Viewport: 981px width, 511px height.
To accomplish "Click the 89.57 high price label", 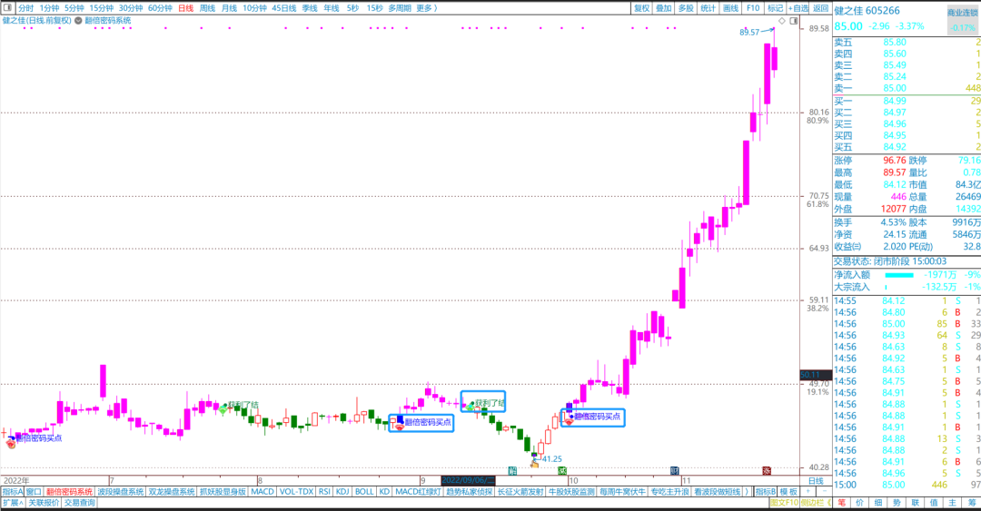I will [749, 32].
